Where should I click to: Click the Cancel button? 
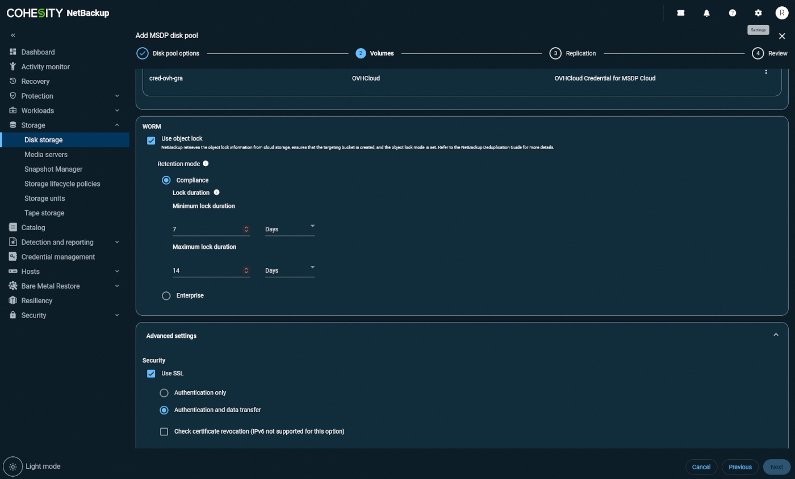(701, 467)
